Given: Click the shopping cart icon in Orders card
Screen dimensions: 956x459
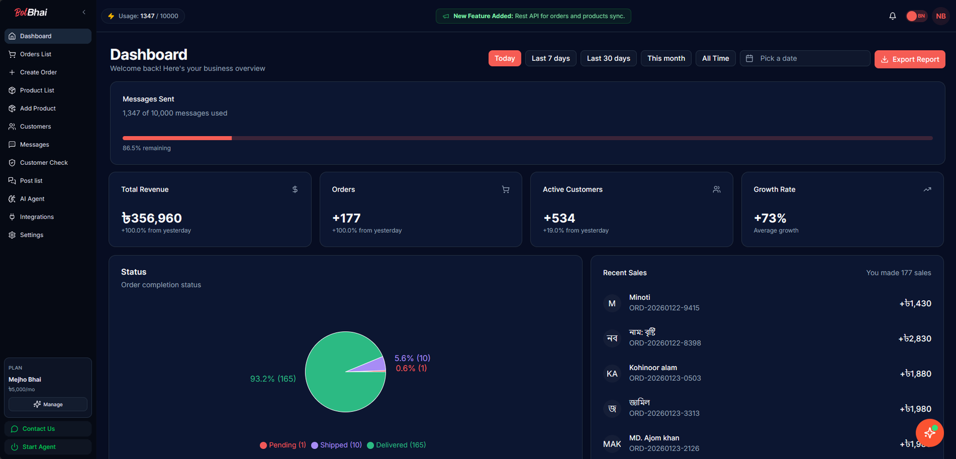Looking at the screenshot, I should pyautogui.click(x=505, y=189).
